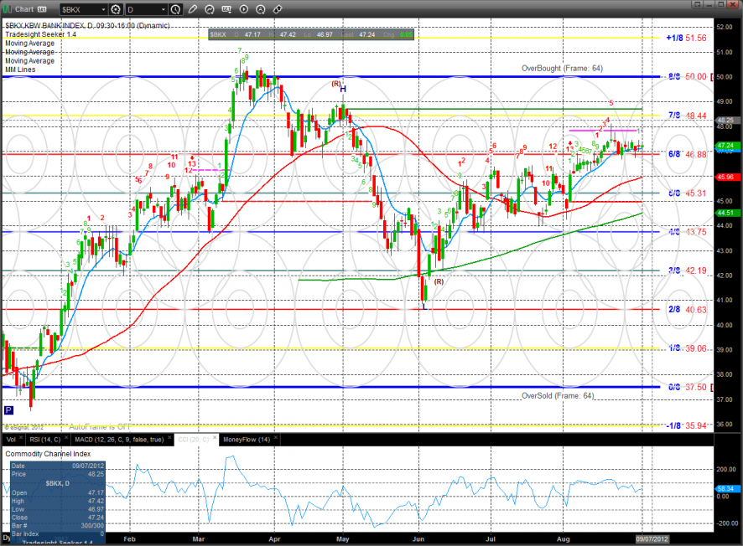
Task: Click the replay play circle icon
Action: pos(243,9)
